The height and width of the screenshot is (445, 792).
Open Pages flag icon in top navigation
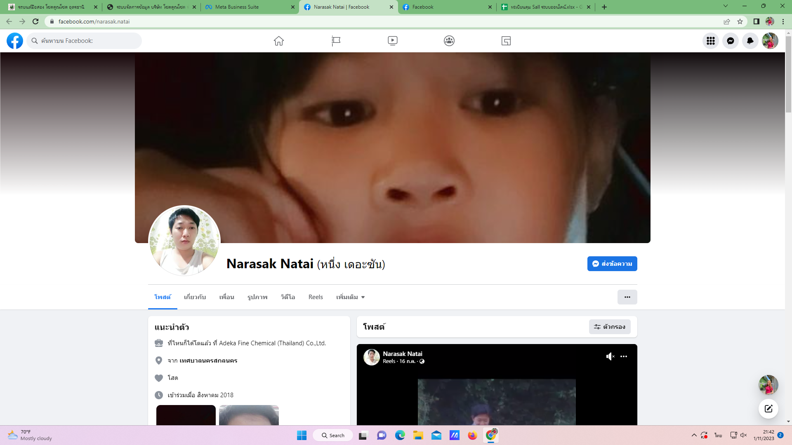[x=336, y=41]
